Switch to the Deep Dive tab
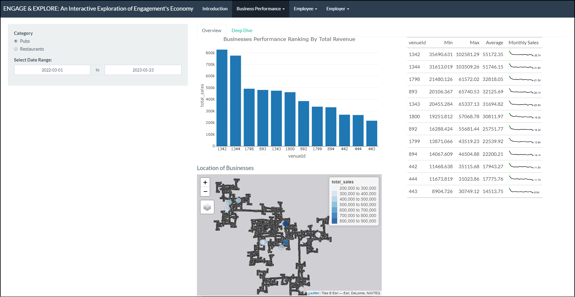 242,31
